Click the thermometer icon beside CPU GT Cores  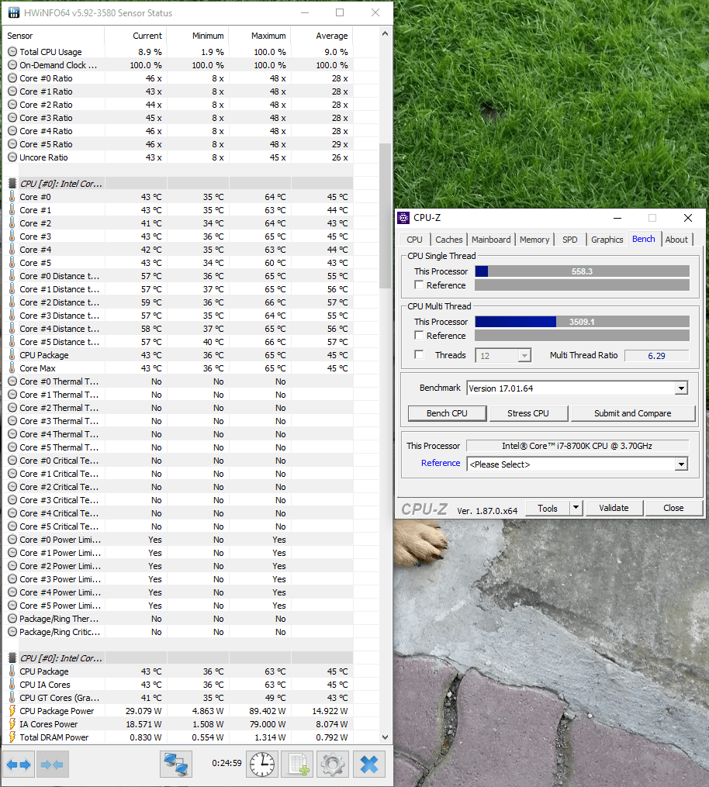coord(12,698)
